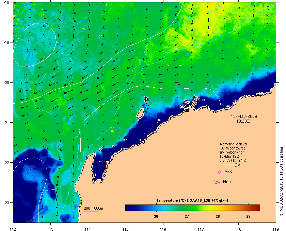
Task: Click the 19:20Z time label
Action: [x=243, y=121]
